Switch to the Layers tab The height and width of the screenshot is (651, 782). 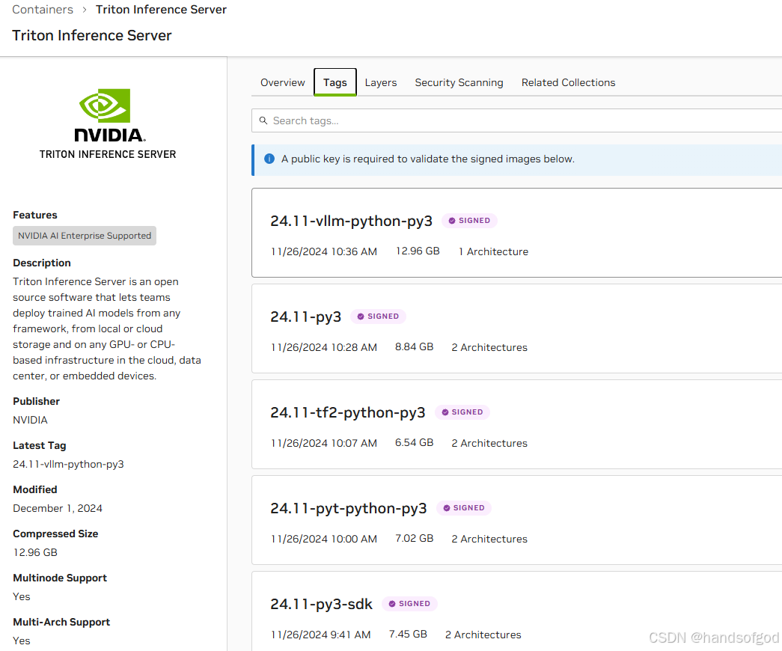(381, 82)
